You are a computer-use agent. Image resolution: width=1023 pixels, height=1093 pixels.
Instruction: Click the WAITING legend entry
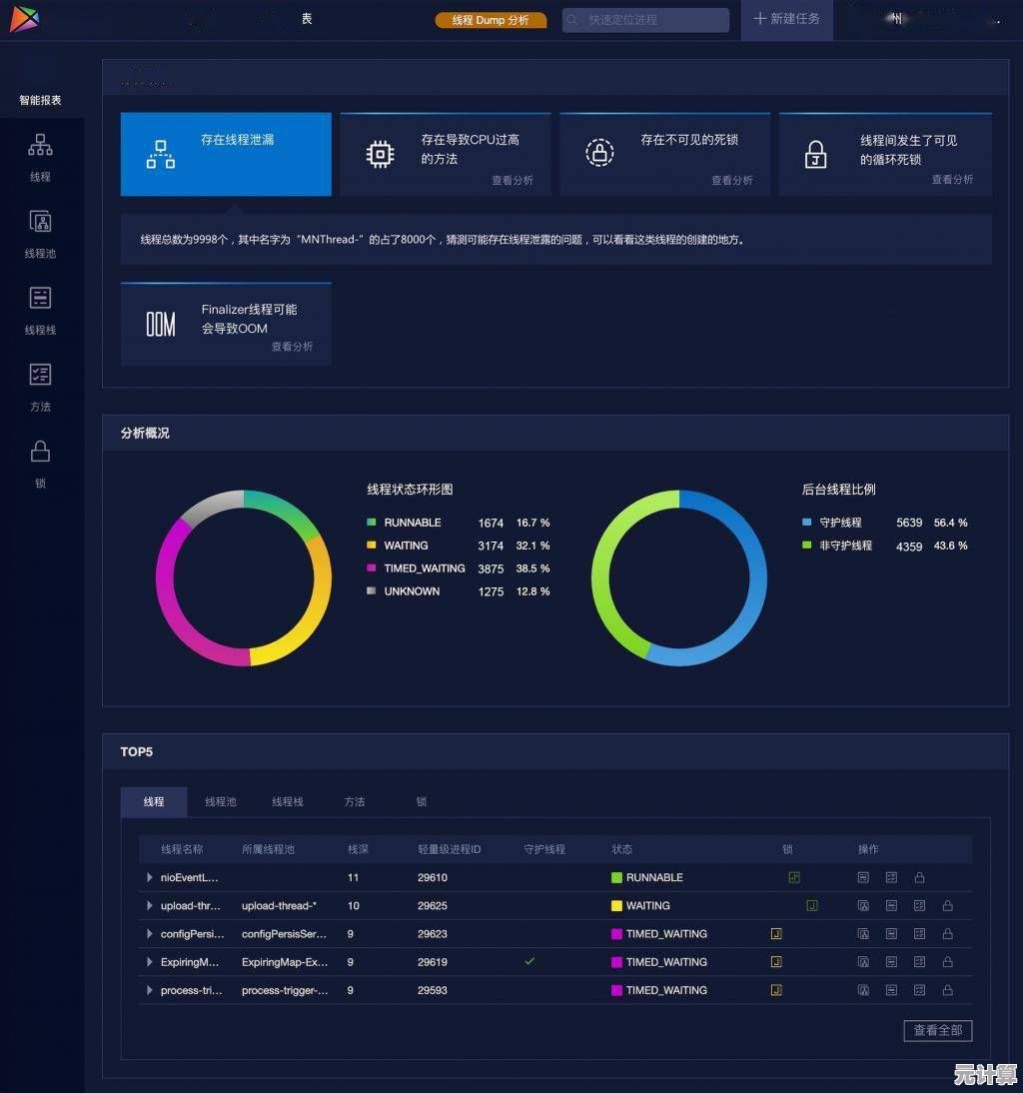[x=458, y=546]
